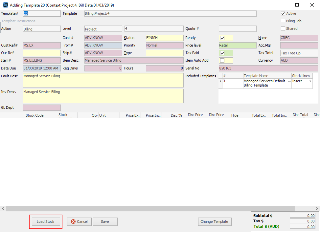Select the Template# input showing 20
This screenshot has height=232, width=320.
pyautogui.click(x=42, y=13)
